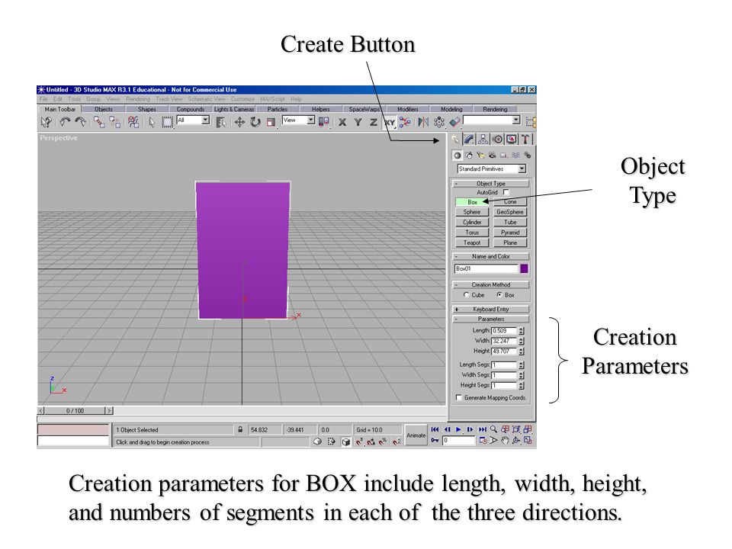Click the Undo arrow icon
The image size is (732, 549).
pos(64,122)
